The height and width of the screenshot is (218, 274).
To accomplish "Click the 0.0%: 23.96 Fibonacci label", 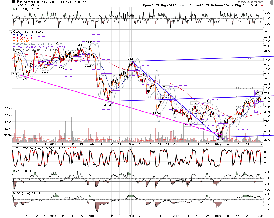I will pyautogui.click(x=245, y=135).
